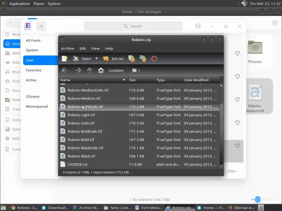Viewport: 282px width, 211px height.
Task: Sort file list by Date Modified column
Action: (201, 80)
